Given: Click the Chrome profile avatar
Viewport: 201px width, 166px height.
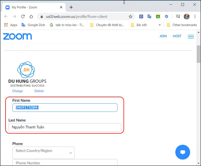Looking at the screenshot, I should pos(186,17).
